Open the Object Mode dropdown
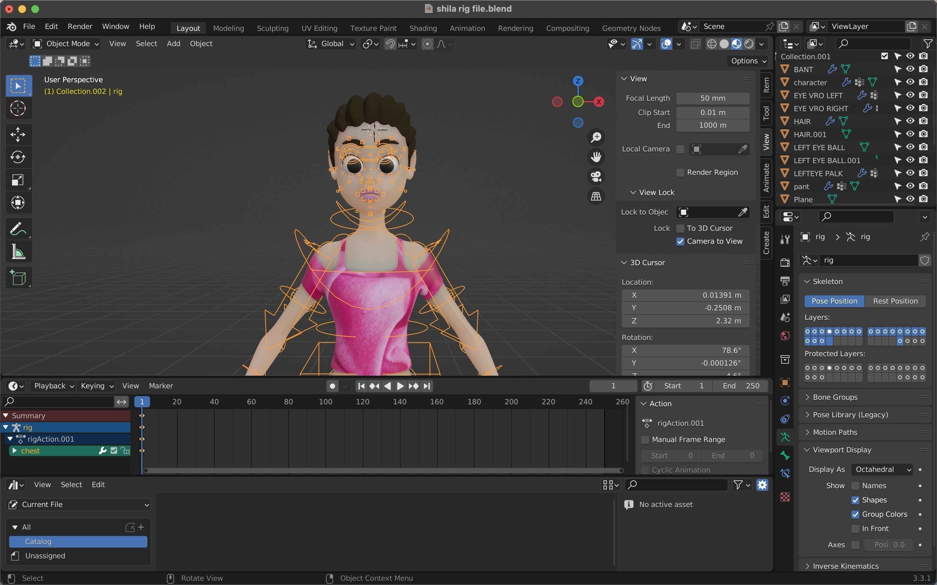Image resolution: width=937 pixels, height=585 pixels. point(65,44)
